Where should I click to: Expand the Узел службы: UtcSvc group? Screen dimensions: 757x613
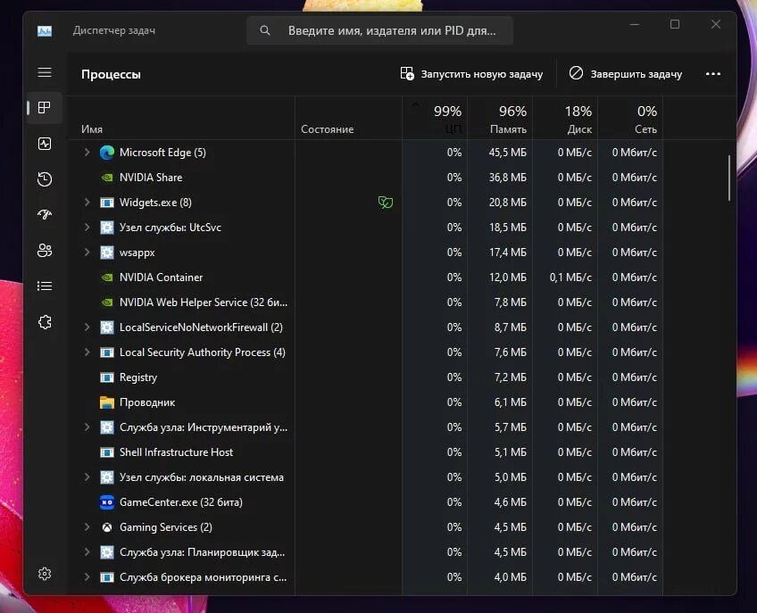pos(87,227)
